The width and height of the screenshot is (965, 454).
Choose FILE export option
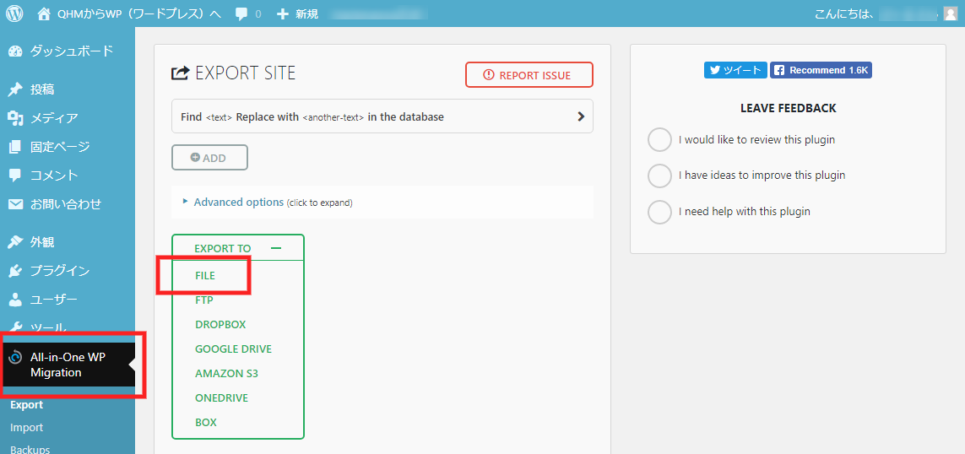point(205,276)
